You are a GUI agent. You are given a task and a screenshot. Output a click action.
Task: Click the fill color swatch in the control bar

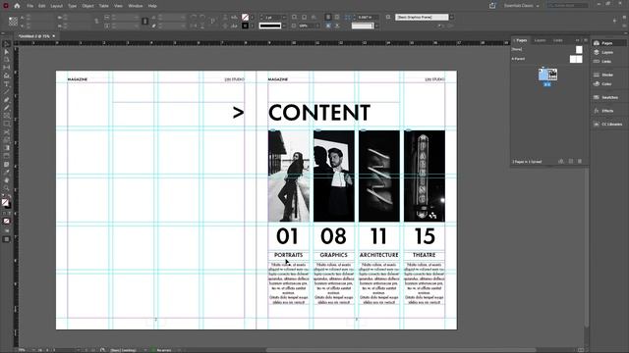click(245, 18)
